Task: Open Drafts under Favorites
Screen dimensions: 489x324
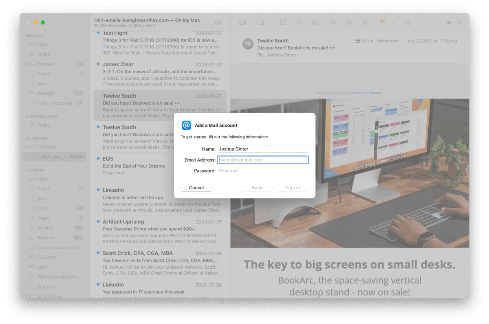Action: (x=55, y=74)
